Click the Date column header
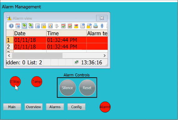Screen dimensions: 178x120 click(30, 33)
